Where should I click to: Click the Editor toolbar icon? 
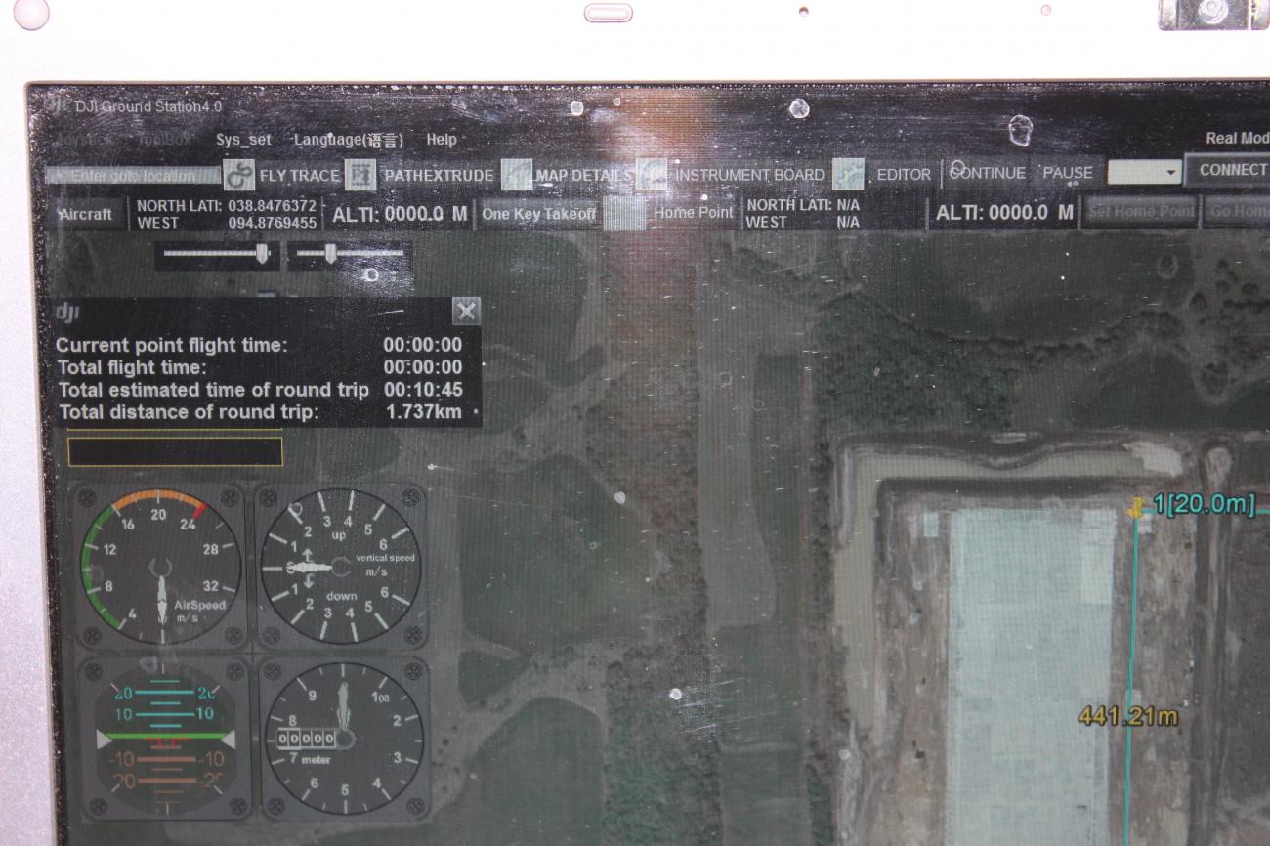click(x=849, y=176)
